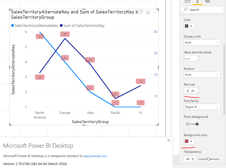Click the chart title text
This screenshot has height=168, width=226.
74,14
